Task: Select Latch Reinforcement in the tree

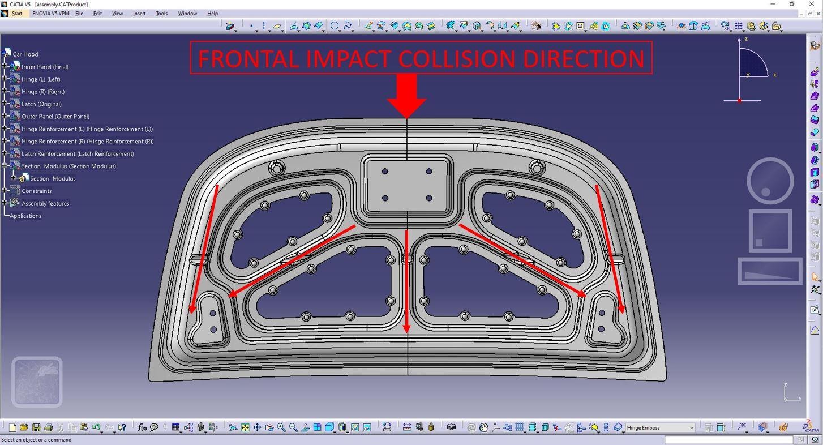Action: (x=78, y=154)
